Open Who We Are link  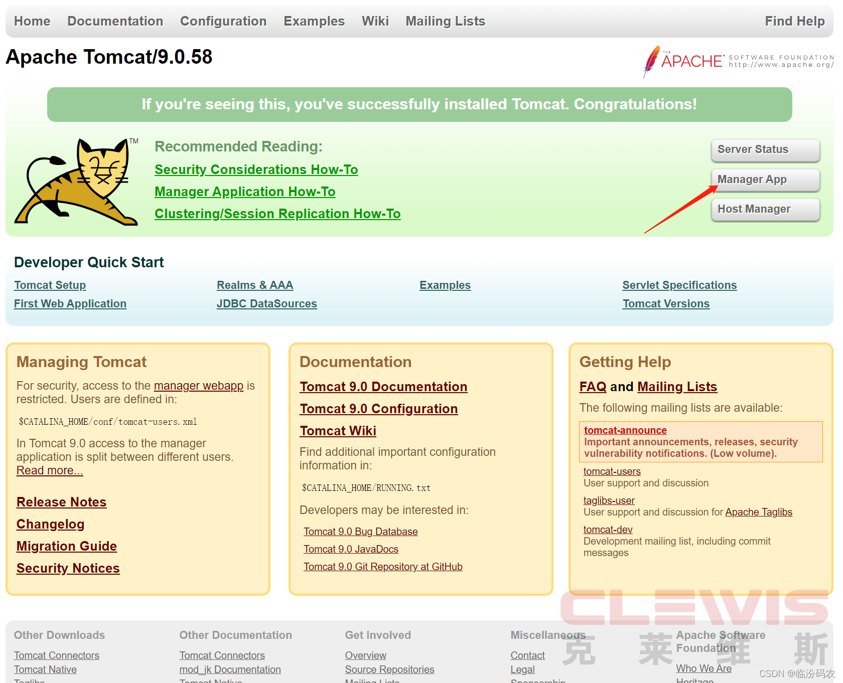click(704, 668)
